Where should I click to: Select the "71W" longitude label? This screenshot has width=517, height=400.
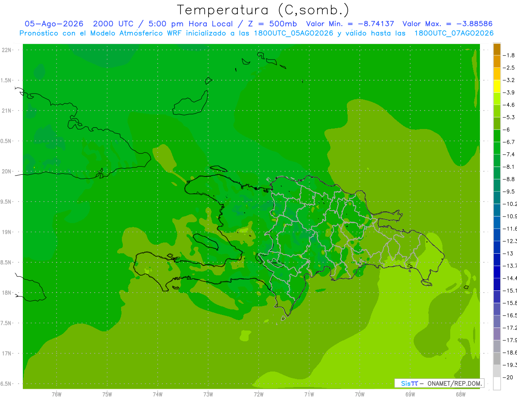click(x=309, y=394)
